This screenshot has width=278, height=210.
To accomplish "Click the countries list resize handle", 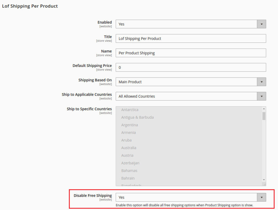I will click(264, 184).
